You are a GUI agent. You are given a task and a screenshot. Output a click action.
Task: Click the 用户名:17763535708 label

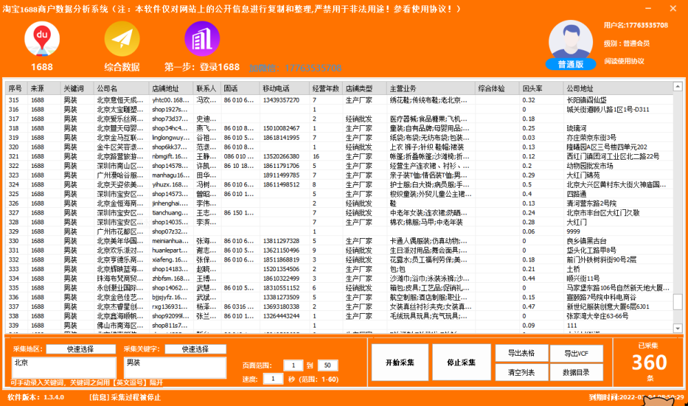636,25
